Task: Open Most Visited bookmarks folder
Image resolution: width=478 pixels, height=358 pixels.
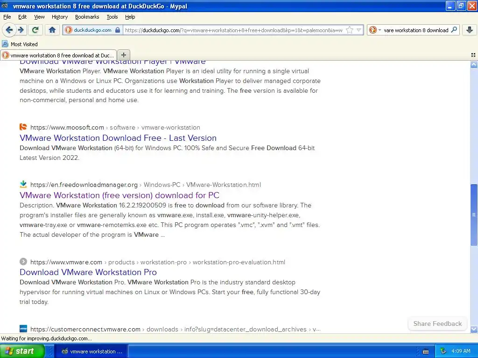Action: (x=20, y=44)
